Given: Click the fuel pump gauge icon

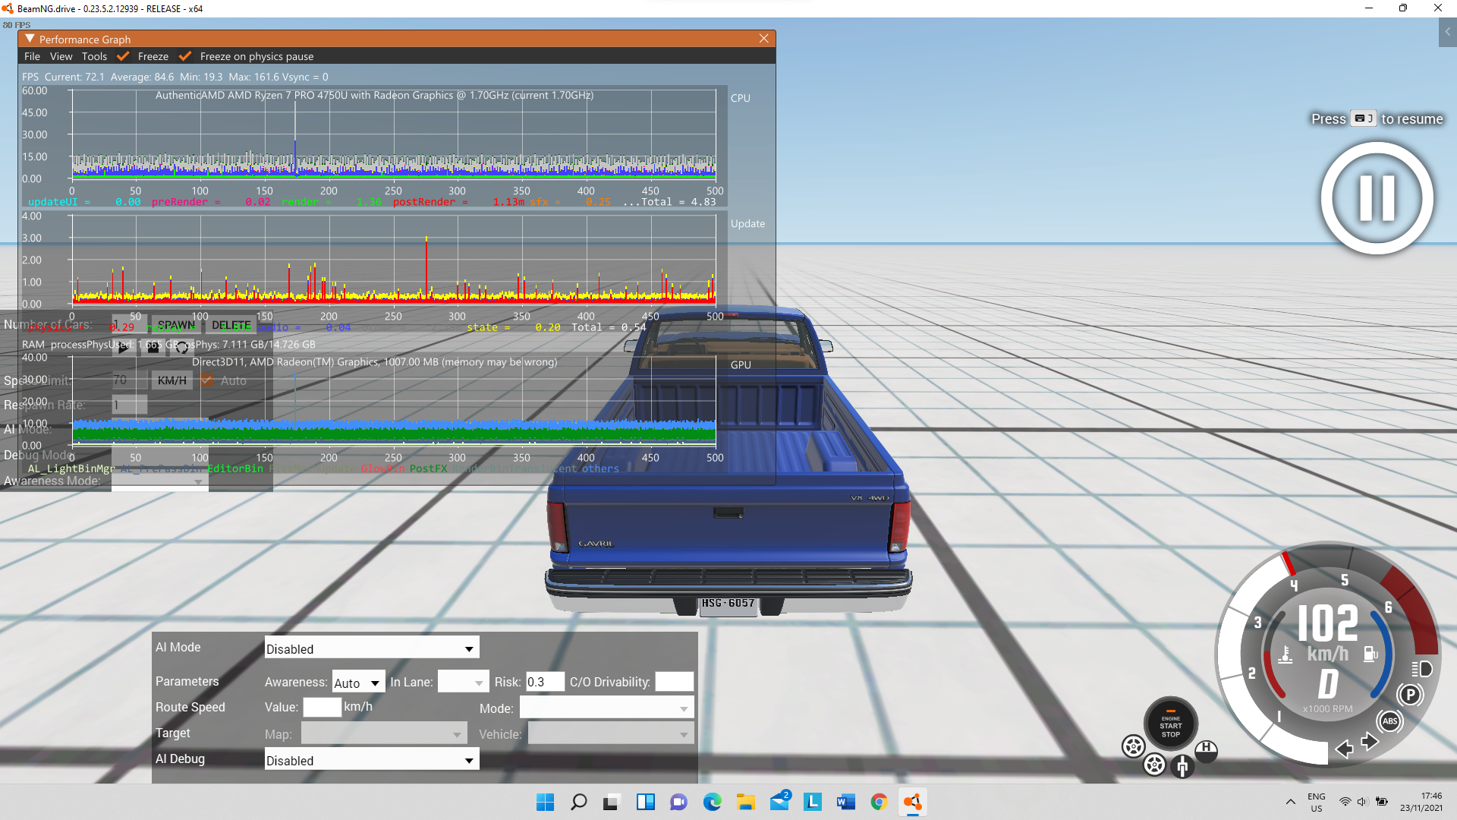Looking at the screenshot, I should [1370, 654].
